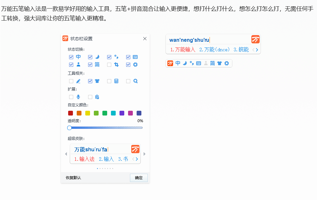Enable the clipboard extension checkbox
The image size is (317, 200).
(90, 97)
